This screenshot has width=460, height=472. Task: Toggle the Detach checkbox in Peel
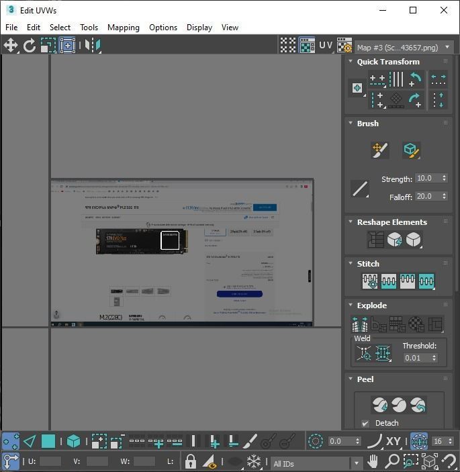[x=365, y=424]
